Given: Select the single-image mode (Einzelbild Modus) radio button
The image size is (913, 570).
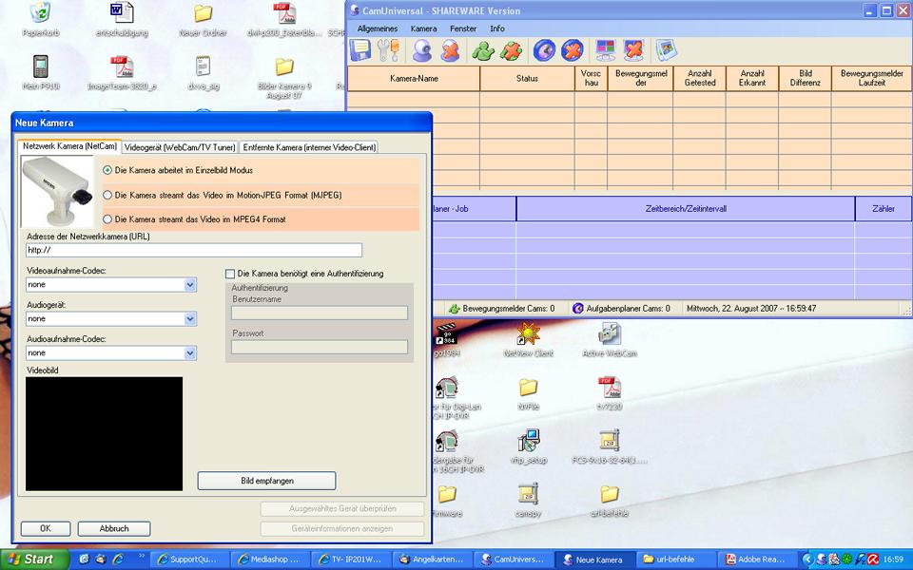Looking at the screenshot, I should (107, 170).
